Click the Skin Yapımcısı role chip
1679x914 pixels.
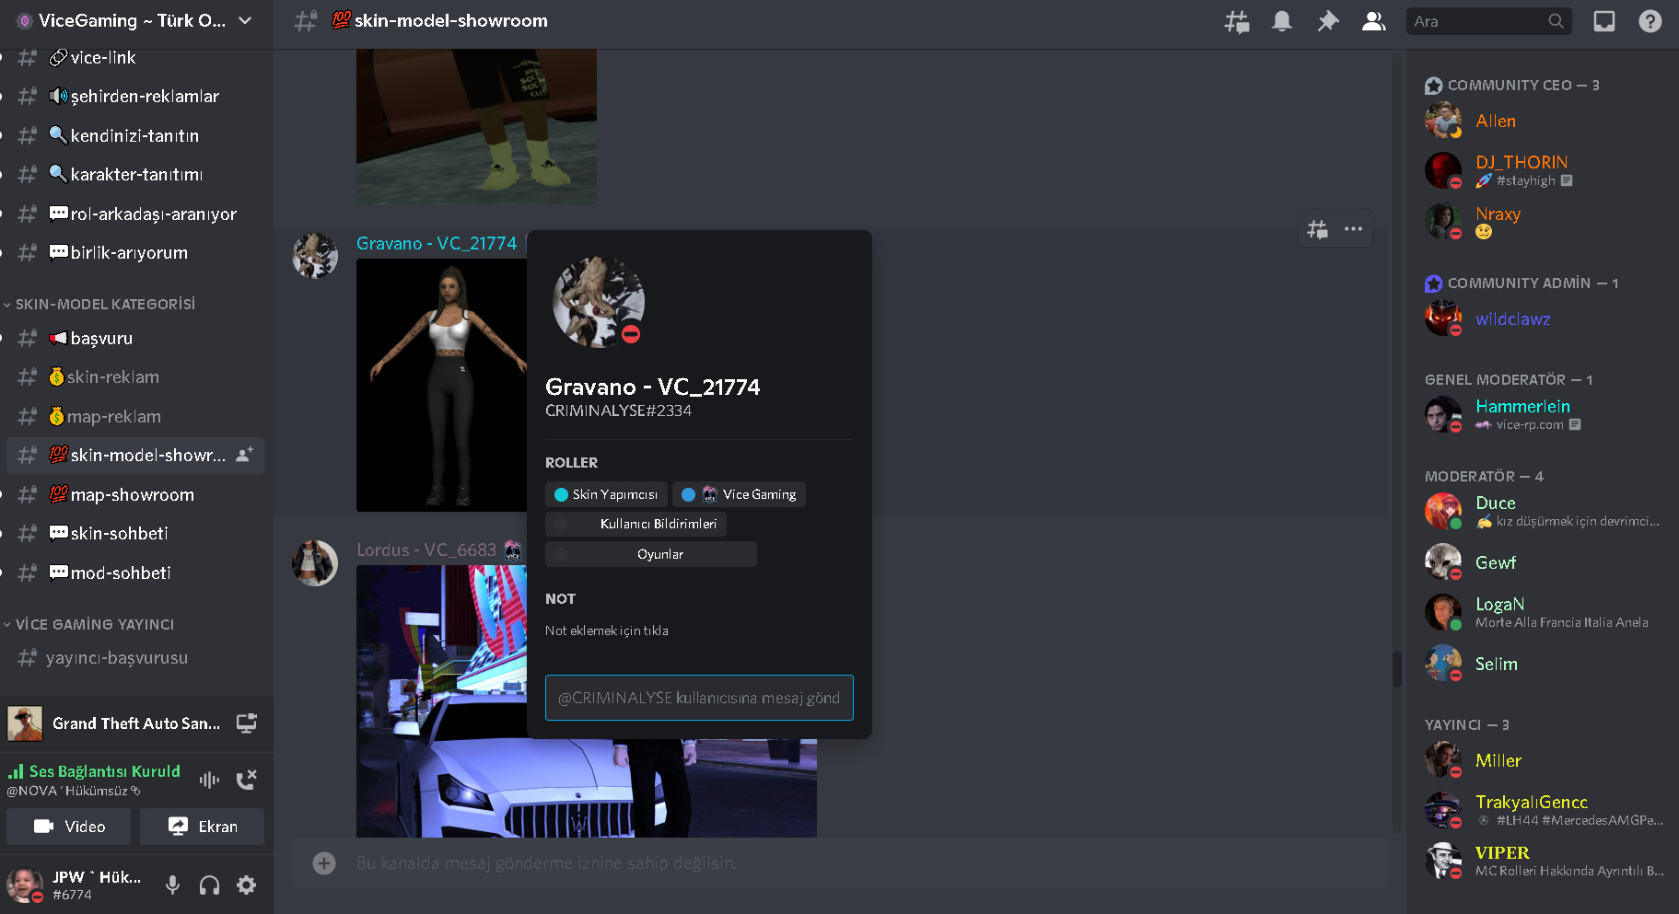(606, 494)
